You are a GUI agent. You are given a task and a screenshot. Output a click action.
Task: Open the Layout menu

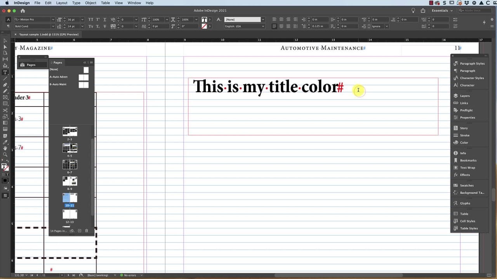61,3
